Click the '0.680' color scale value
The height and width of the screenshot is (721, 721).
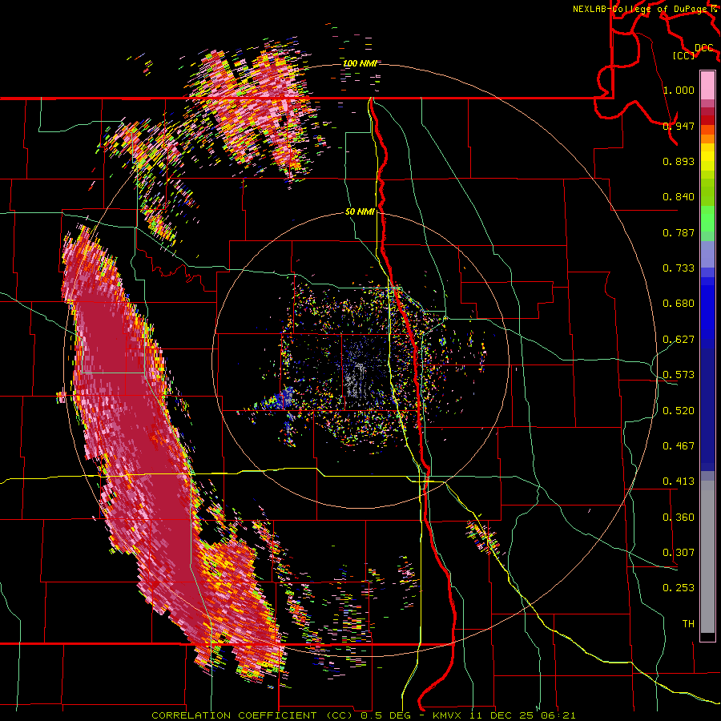coord(679,304)
